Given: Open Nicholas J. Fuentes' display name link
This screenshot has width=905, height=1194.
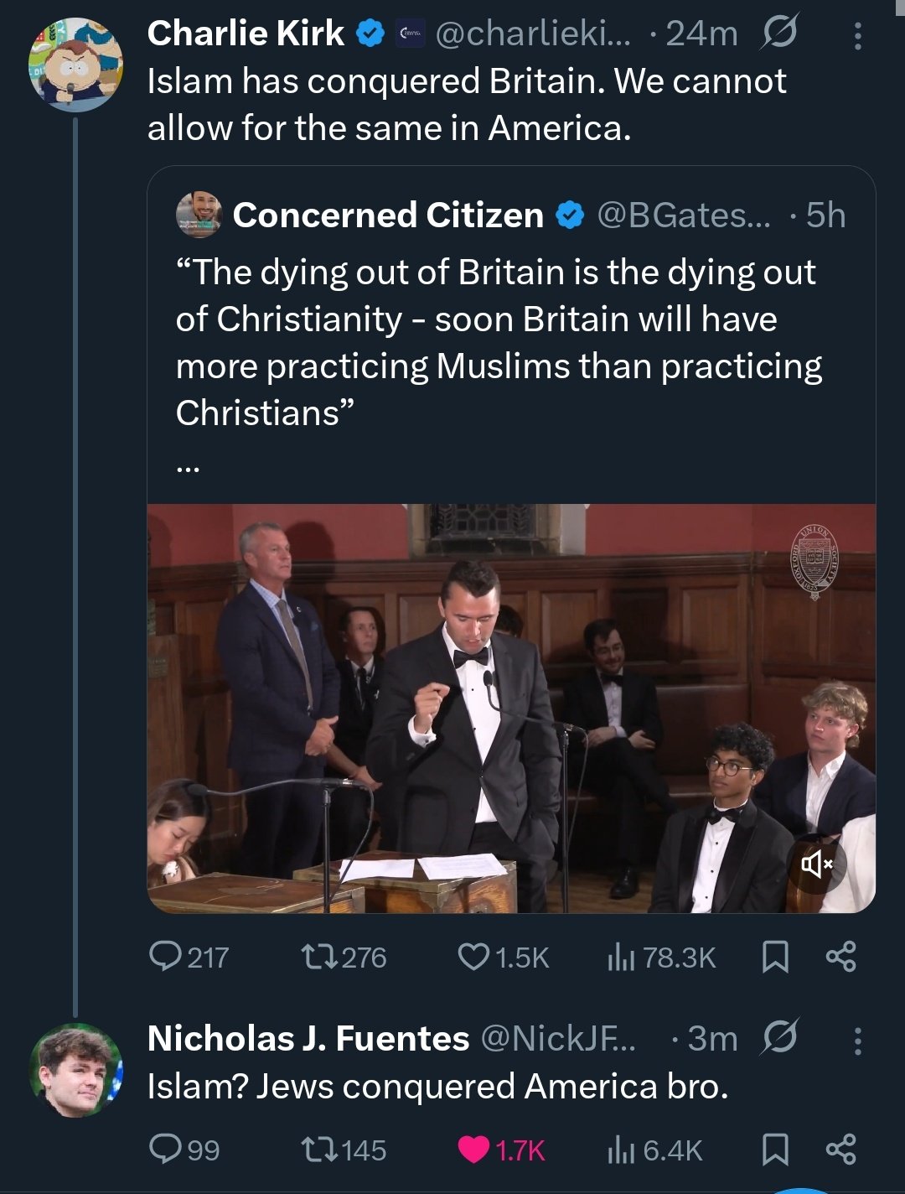Looking at the screenshot, I should [x=308, y=1039].
